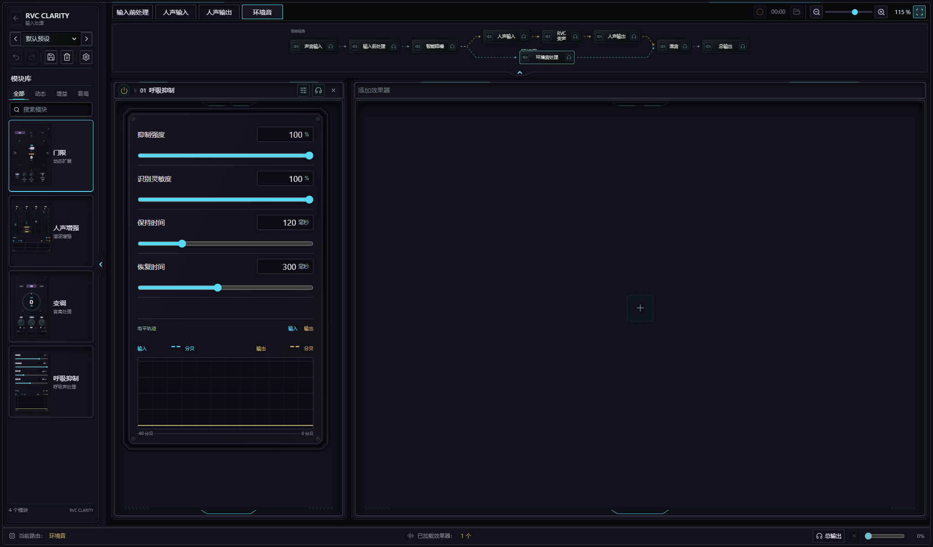This screenshot has width=933, height=547.
Task: Mute the 人声输出 node speaker icon
Action: pos(600,36)
